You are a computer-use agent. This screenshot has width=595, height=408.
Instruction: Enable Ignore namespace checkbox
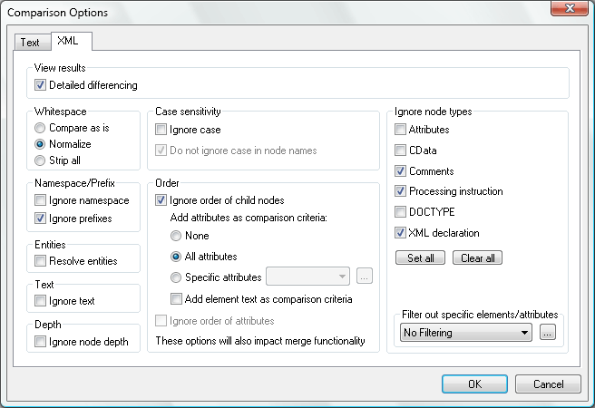pos(40,200)
